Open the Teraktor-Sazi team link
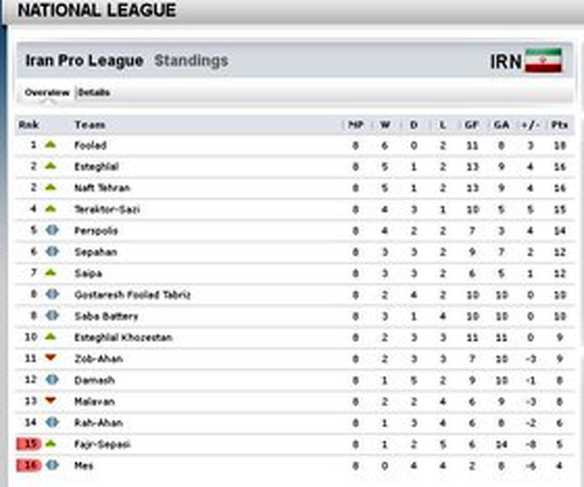Screen dimensions: 584x487 (107, 209)
